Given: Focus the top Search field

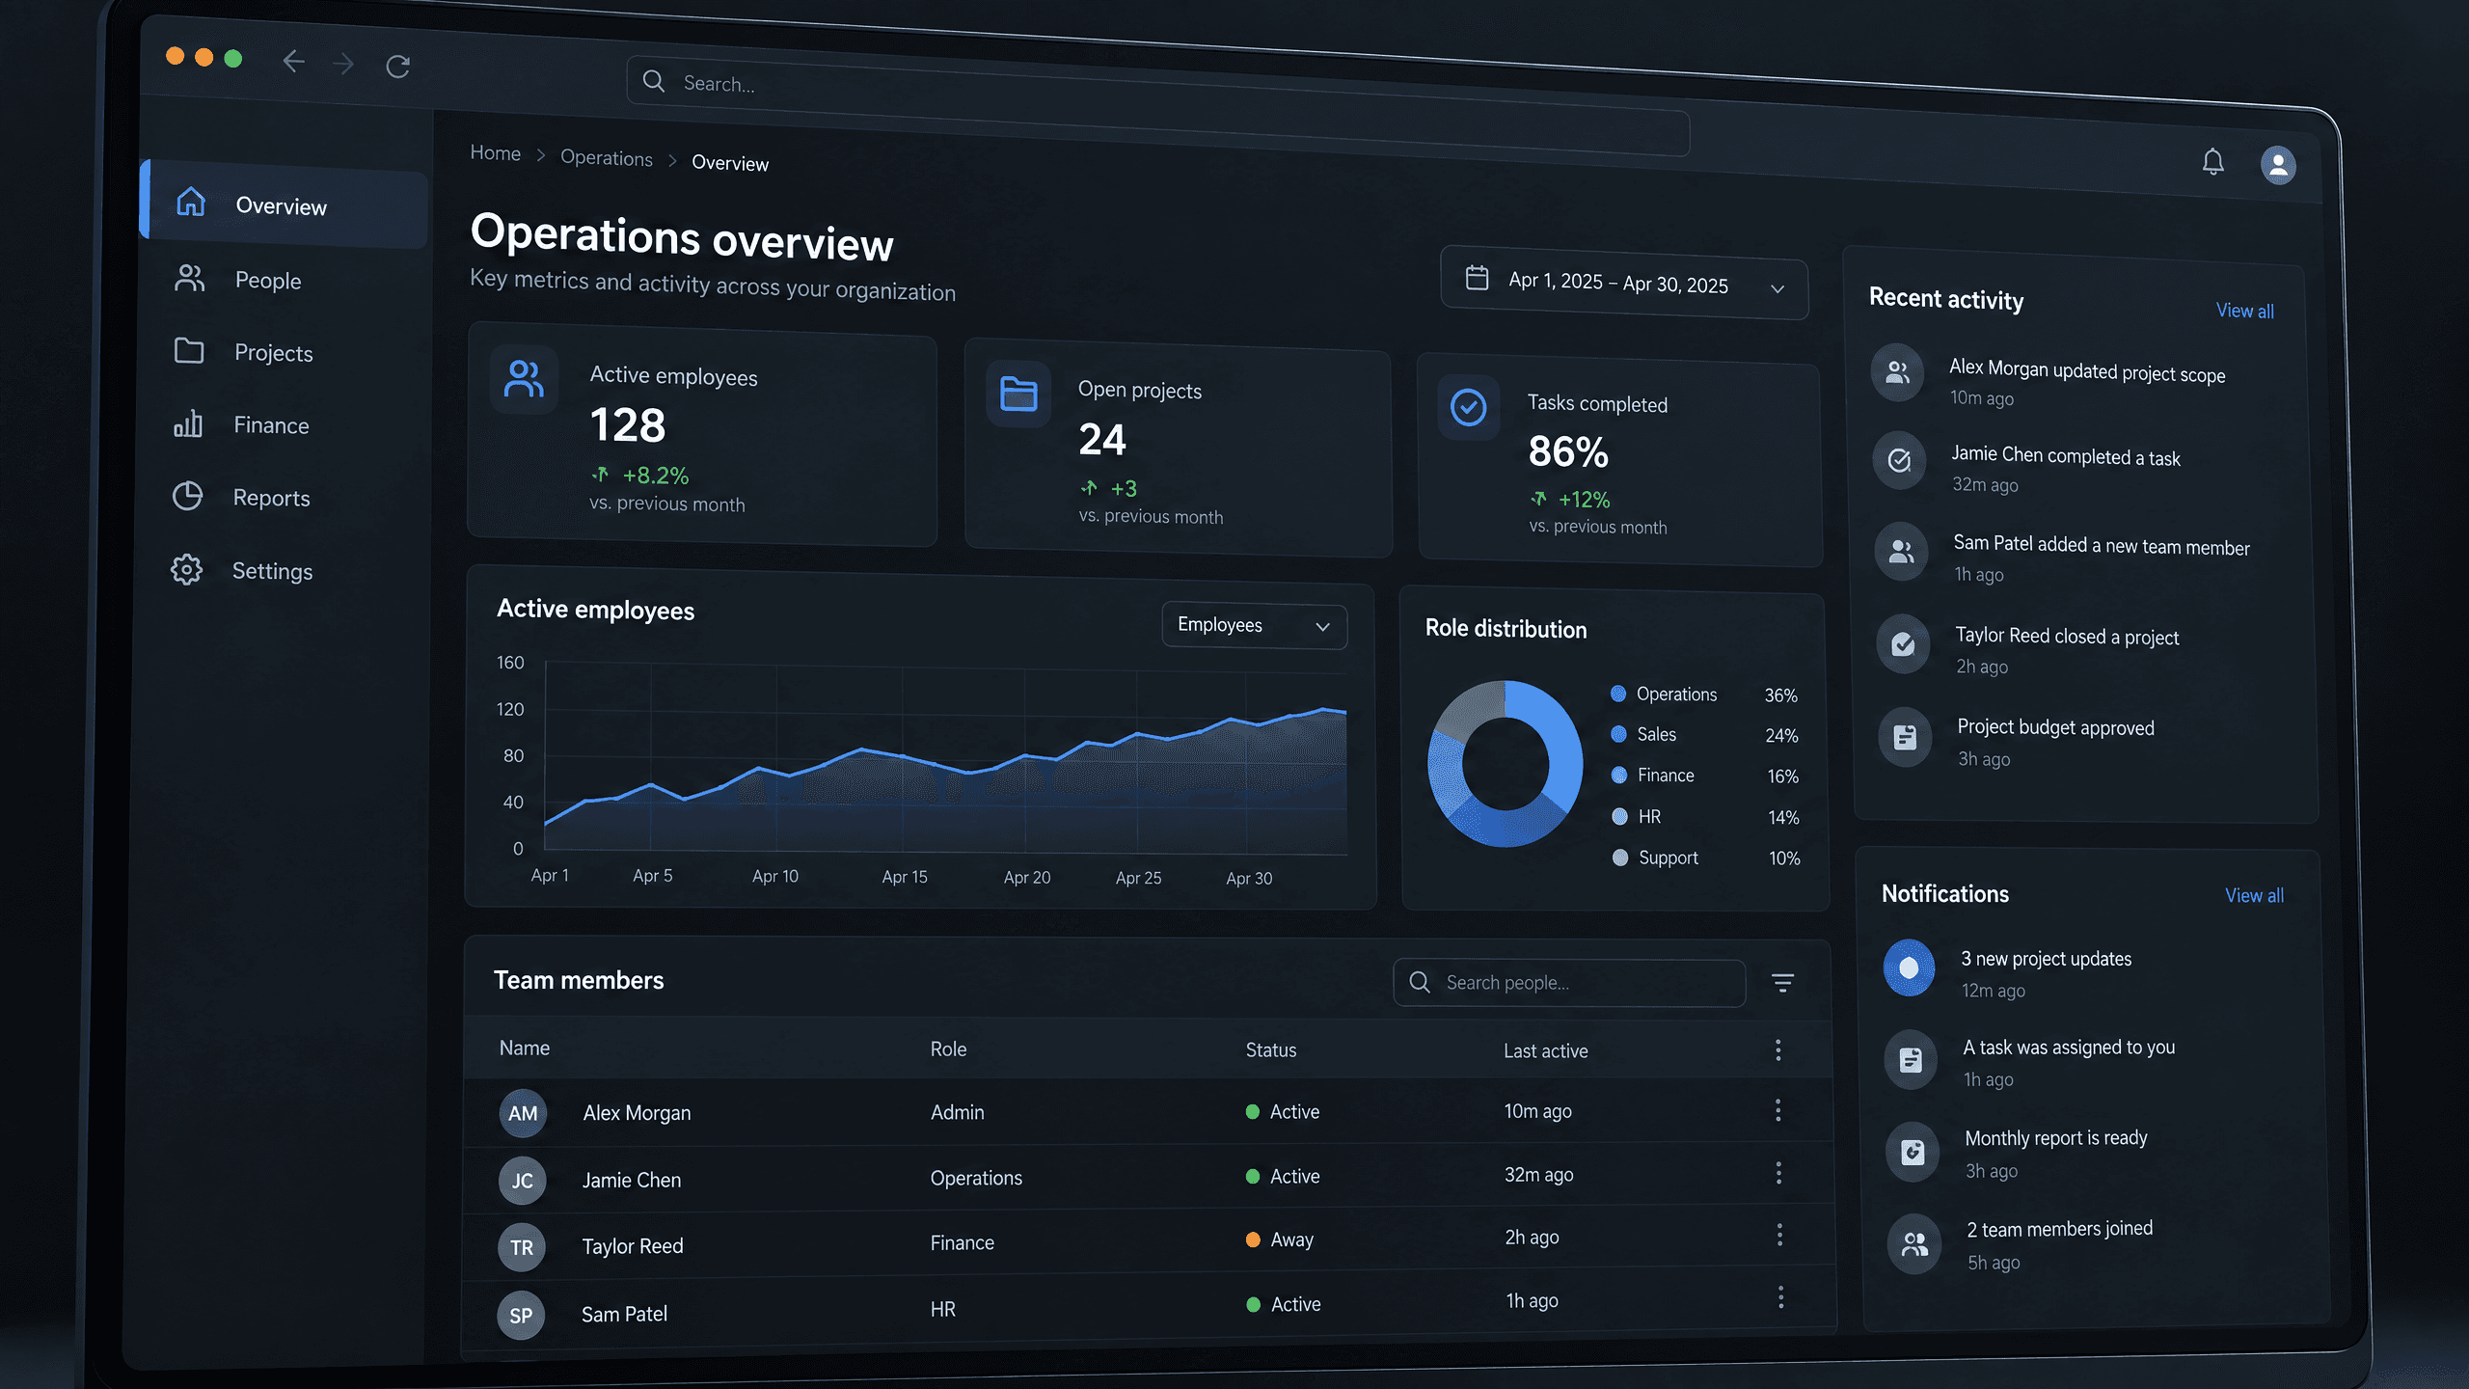Looking at the screenshot, I should pos(1157,106).
